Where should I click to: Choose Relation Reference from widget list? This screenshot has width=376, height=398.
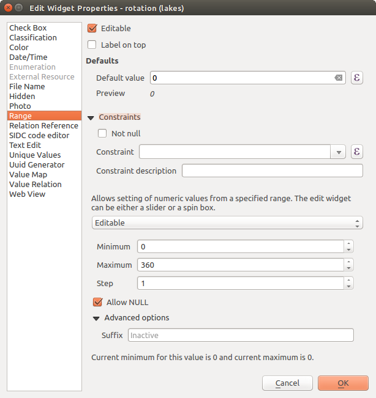pos(43,126)
